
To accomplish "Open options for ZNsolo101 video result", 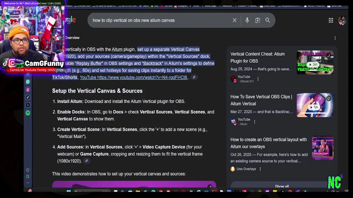I will 258,79.
